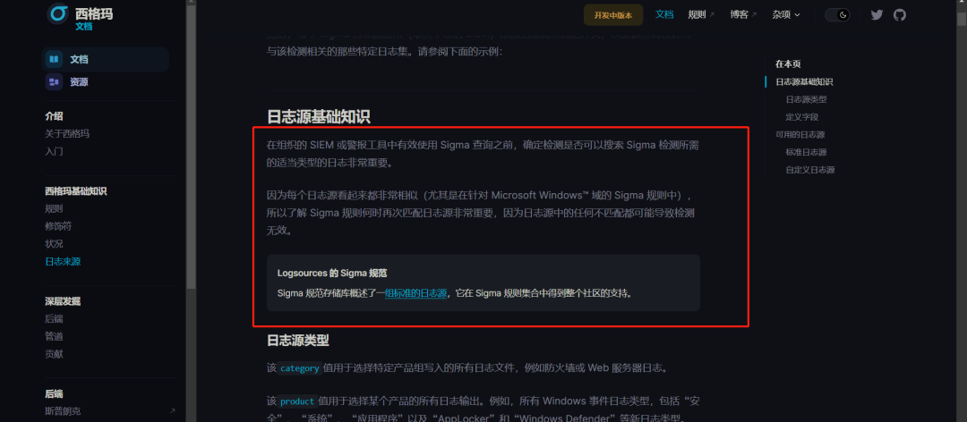The width and height of the screenshot is (967, 422).
Task: Open 状况 sidebar link
Action: point(54,244)
